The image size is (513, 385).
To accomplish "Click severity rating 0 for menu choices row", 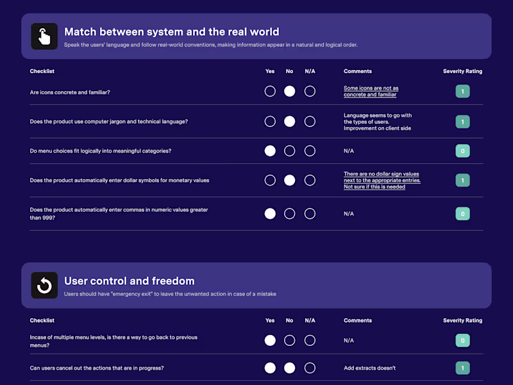I will pyautogui.click(x=462, y=151).
